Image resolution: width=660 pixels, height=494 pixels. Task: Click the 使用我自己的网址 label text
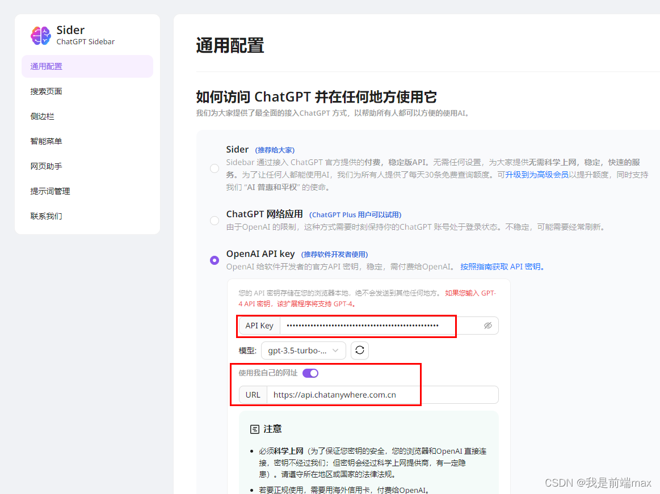coord(268,373)
